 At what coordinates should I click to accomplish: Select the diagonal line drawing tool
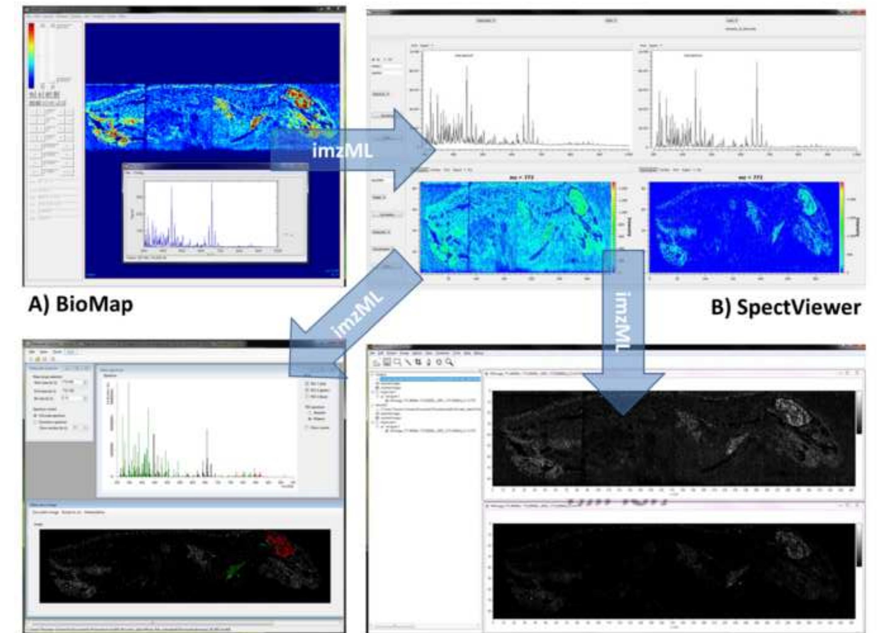409,362
